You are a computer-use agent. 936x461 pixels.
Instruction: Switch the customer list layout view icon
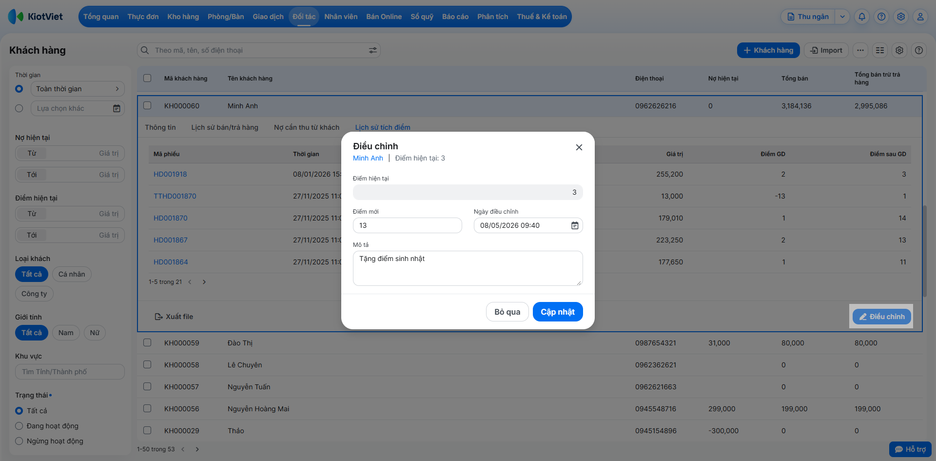(x=880, y=50)
